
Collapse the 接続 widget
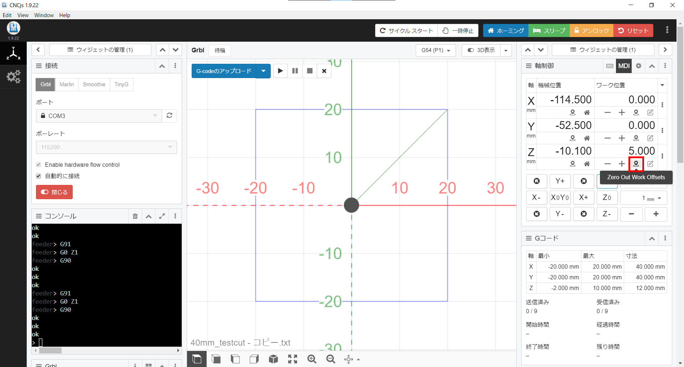[162, 66]
